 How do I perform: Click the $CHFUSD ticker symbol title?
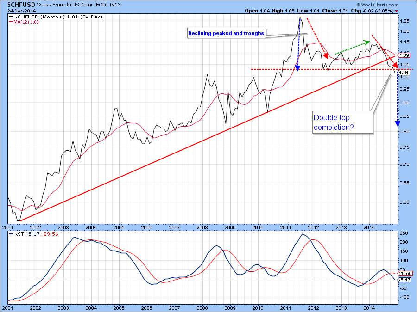coord(21,4)
